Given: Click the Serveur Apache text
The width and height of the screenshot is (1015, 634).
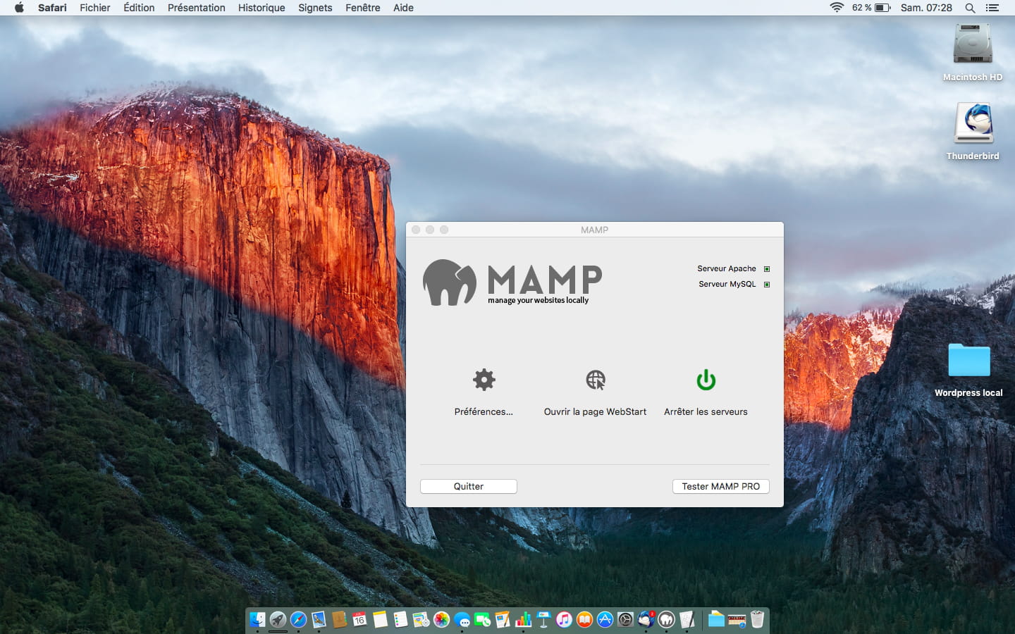Looking at the screenshot, I should click(x=727, y=268).
